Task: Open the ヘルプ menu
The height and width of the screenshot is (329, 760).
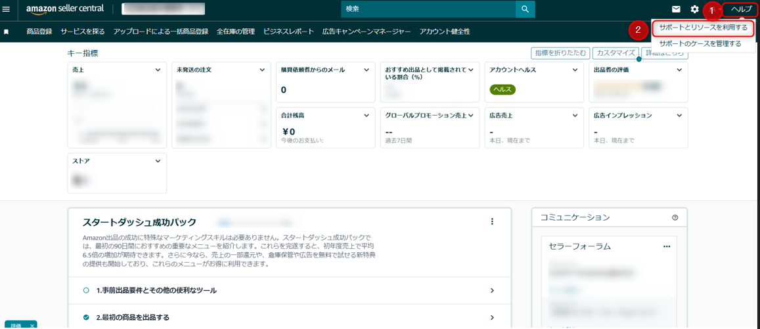Action: 740,10
